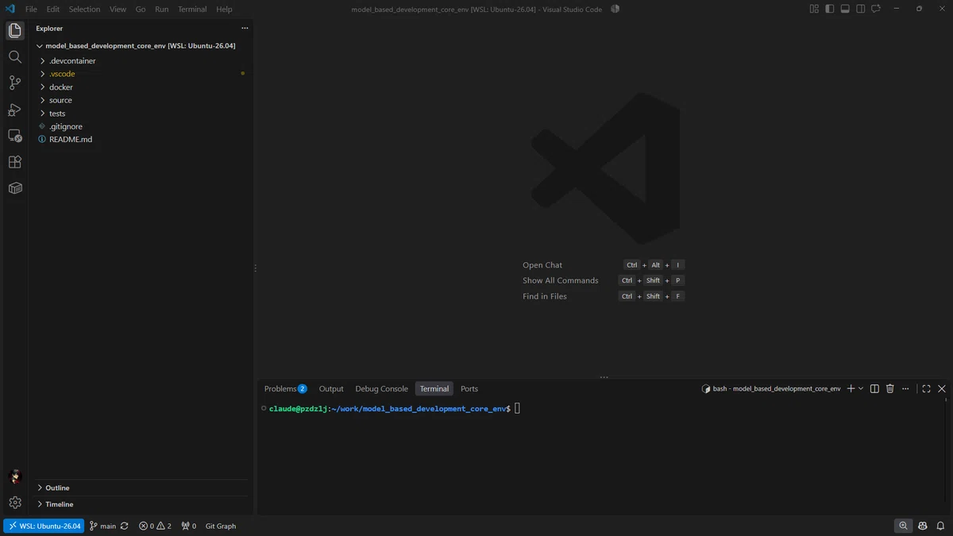This screenshot has width=953, height=536.
Task: Expand the source folder
Action: click(60, 100)
